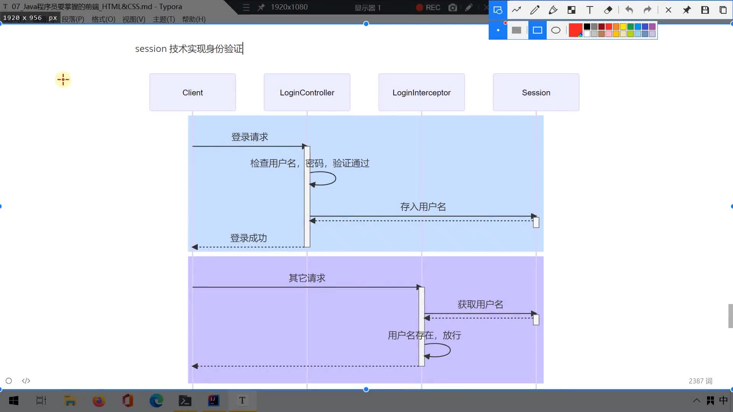Select the pencil drawing tool
Image resolution: width=733 pixels, height=412 pixels.
coord(535,10)
